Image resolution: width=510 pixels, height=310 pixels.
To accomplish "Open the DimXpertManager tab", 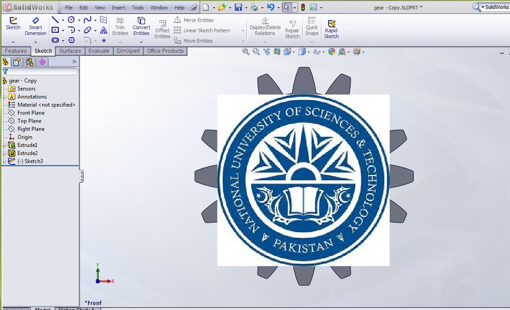I will pos(42,62).
